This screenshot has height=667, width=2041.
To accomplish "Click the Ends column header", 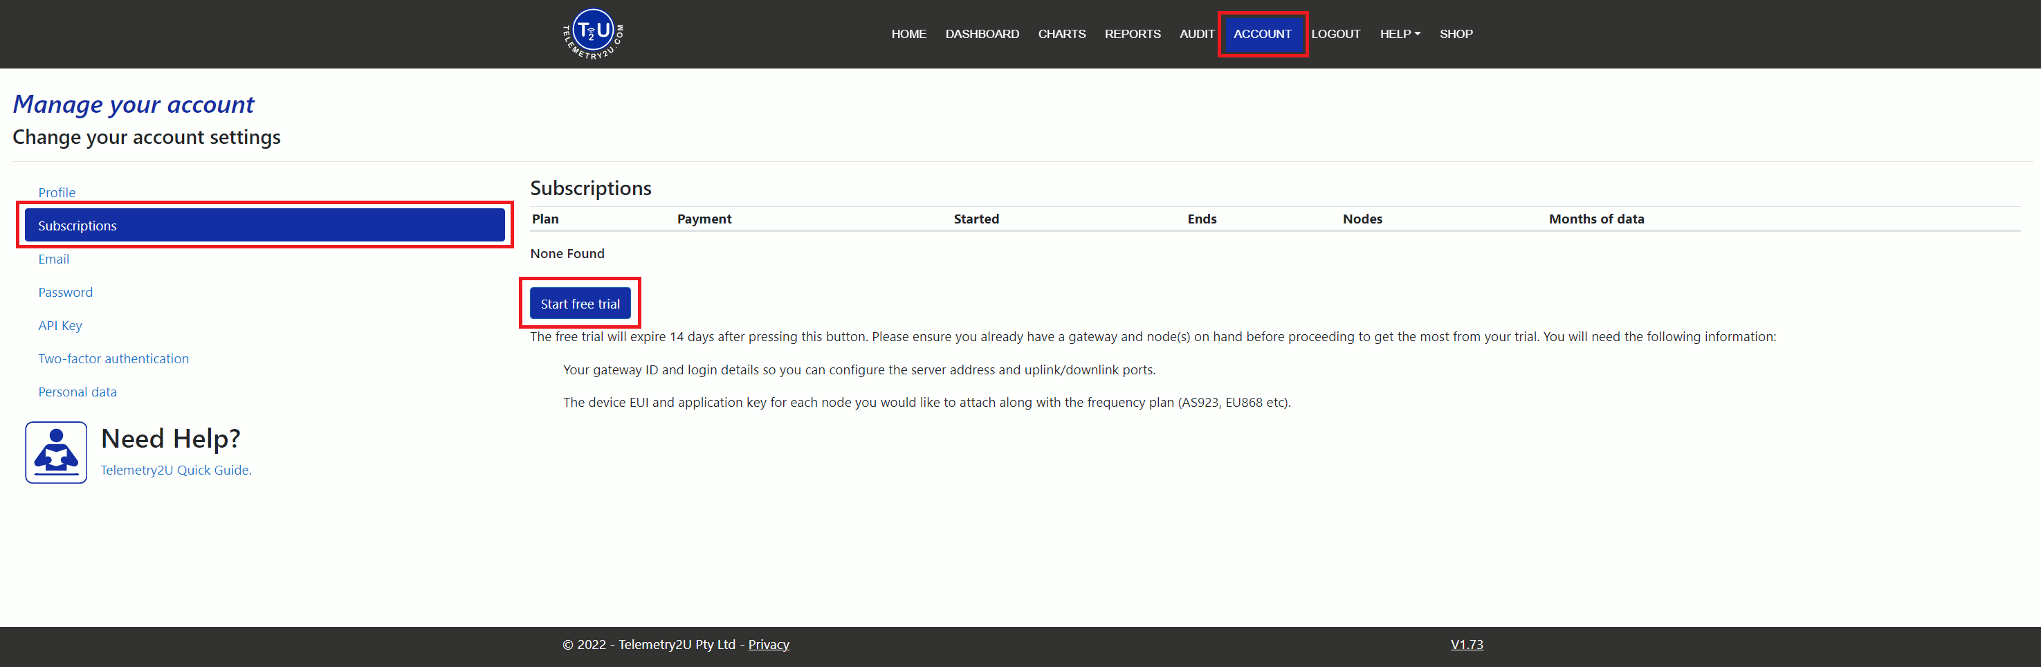I will tap(1202, 219).
